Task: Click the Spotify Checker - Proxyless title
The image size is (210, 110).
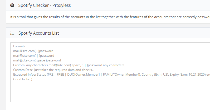Action: pyautogui.click(x=44, y=5)
